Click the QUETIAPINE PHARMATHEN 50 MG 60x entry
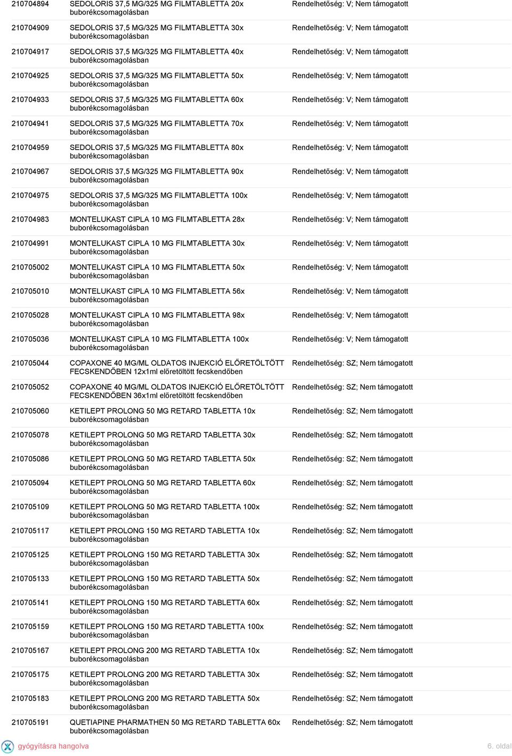This screenshot has width=512, height=756. [x=175, y=726]
